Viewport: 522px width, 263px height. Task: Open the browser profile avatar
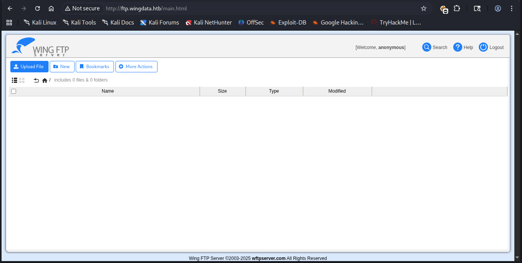coord(498,8)
